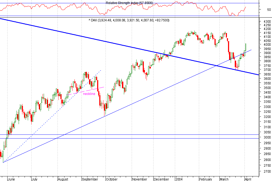Click the 4150 price axis label
Screen dimensions: 272x181
click(267, 33)
